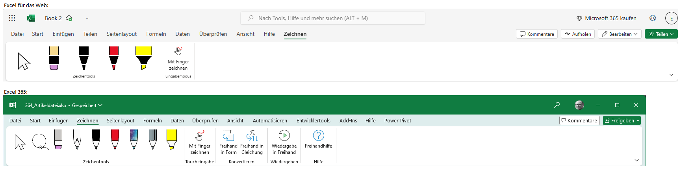Click the green Teilen share button
This screenshot has width=681, height=170.
pyautogui.click(x=661, y=34)
